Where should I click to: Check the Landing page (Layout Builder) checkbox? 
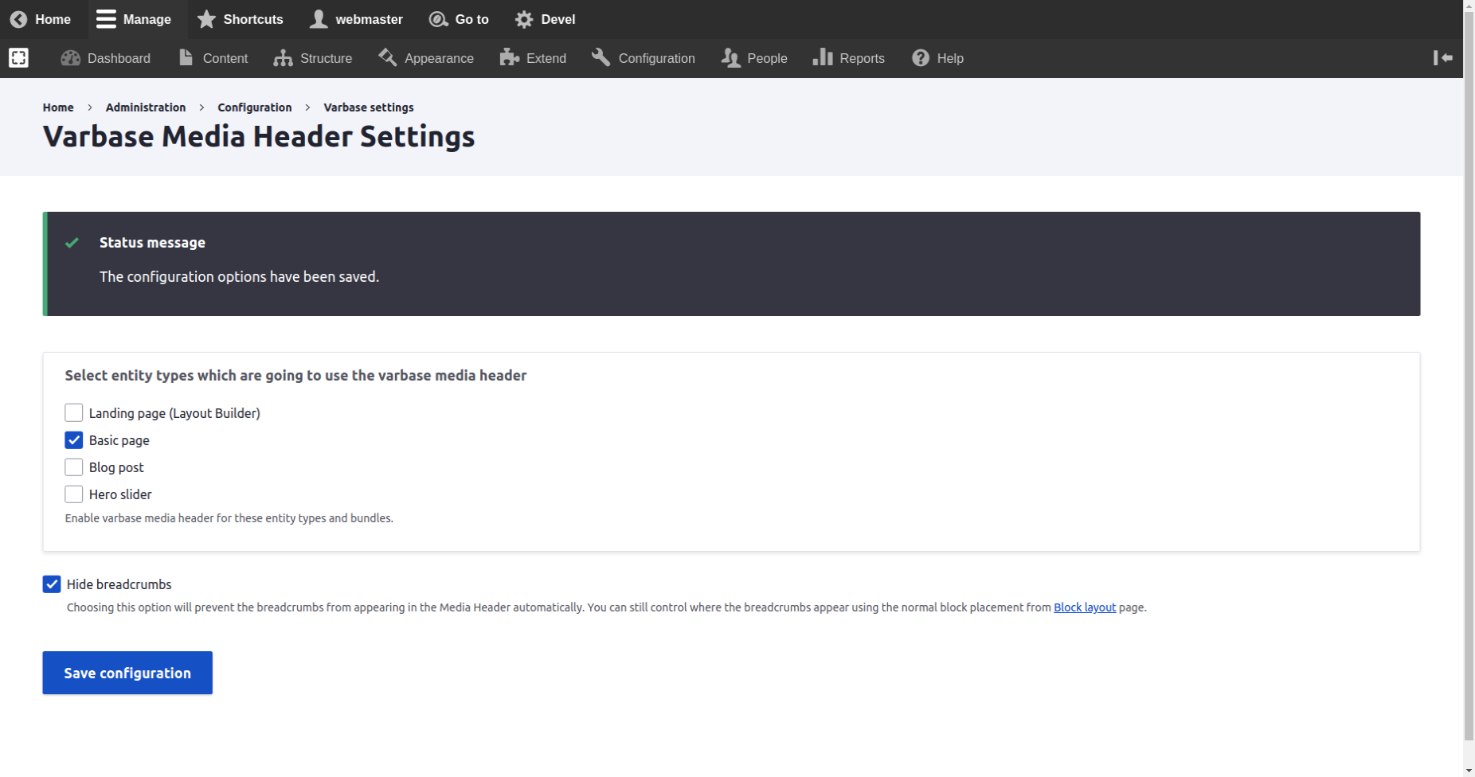[74, 412]
